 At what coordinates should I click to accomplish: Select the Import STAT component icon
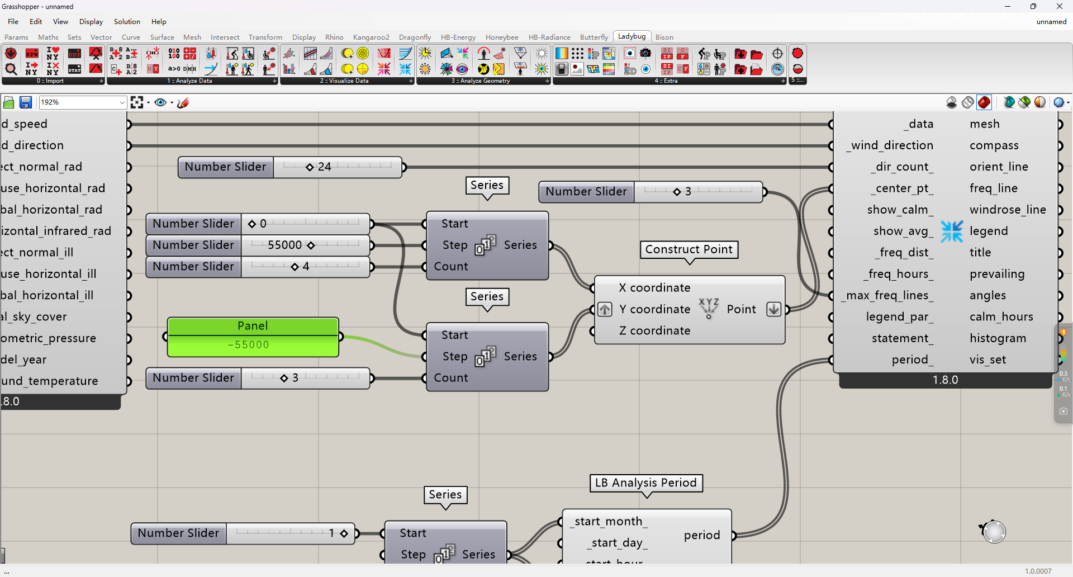click(x=74, y=69)
